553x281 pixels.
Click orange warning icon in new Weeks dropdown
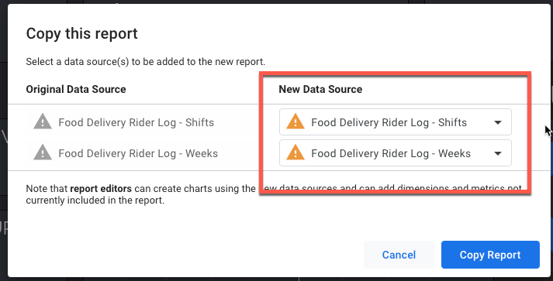[296, 152]
